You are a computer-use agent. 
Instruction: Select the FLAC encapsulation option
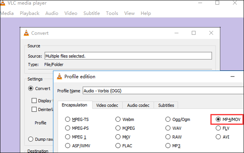118,145
